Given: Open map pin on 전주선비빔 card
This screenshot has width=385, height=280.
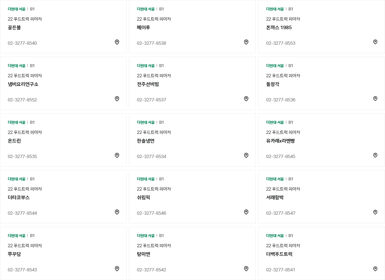Looking at the screenshot, I should pyautogui.click(x=246, y=99).
